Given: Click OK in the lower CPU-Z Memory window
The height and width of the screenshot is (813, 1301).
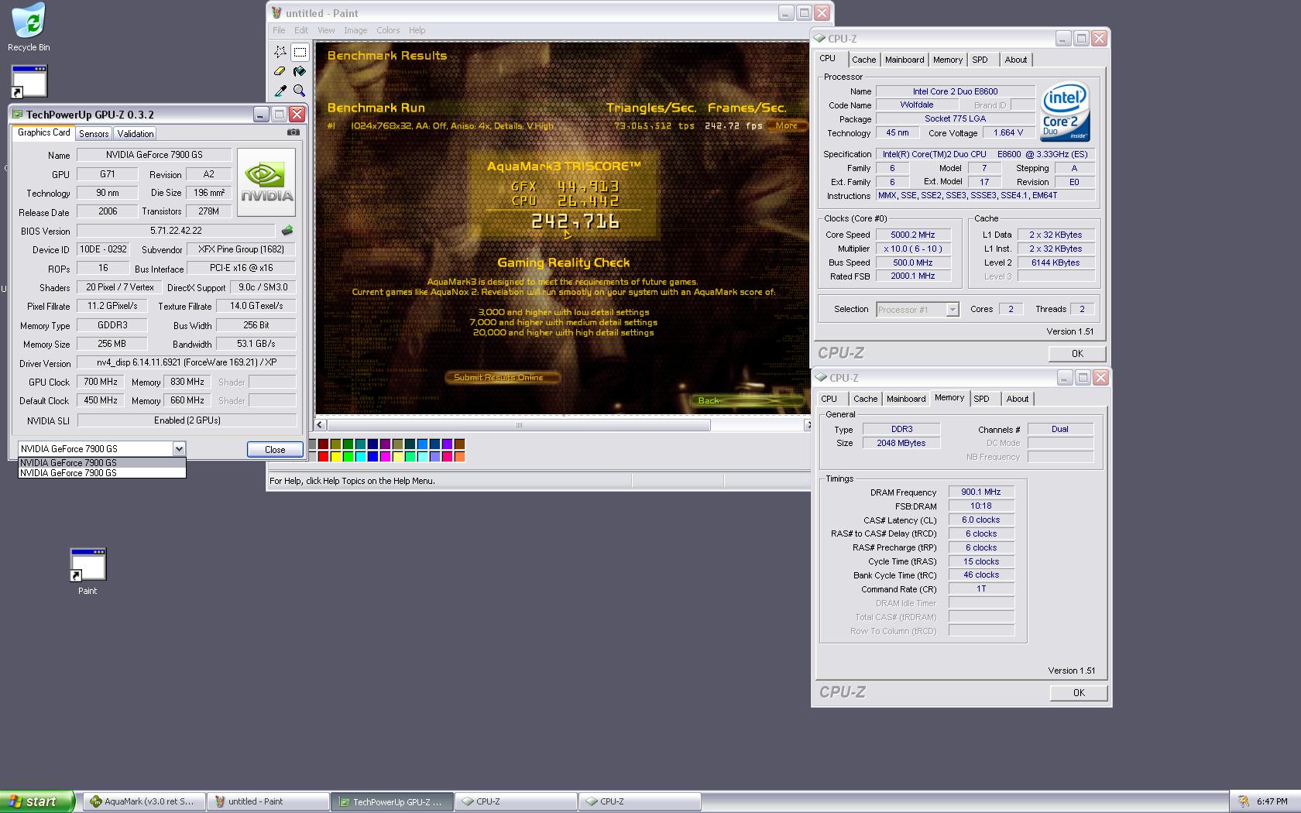Looking at the screenshot, I should pos(1079,692).
